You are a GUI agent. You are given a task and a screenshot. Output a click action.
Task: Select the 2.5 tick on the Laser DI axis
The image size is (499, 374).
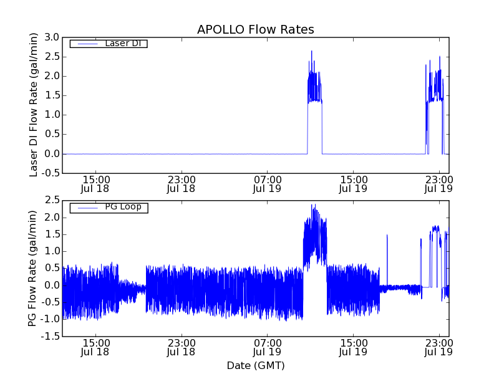pos(52,57)
